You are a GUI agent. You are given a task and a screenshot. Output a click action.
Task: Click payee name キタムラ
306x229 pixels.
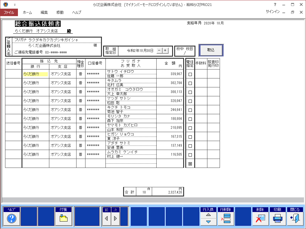point(114,81)
